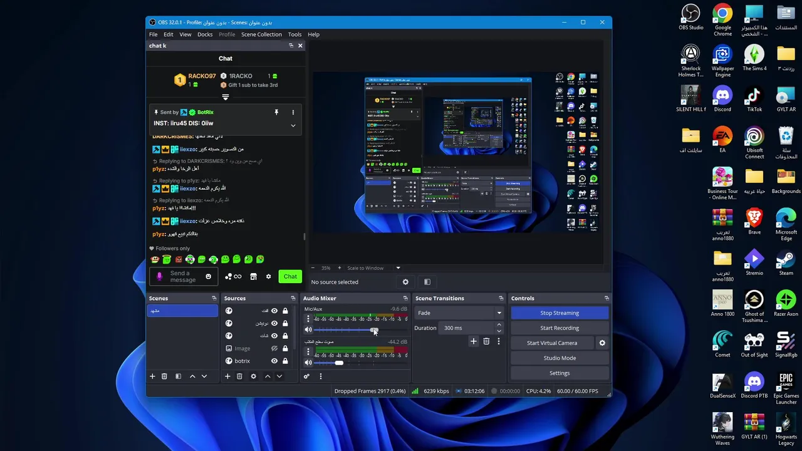Viewport: 802px width, 451px height.
Task: Open the Tools menu
Action: [294, 34]
